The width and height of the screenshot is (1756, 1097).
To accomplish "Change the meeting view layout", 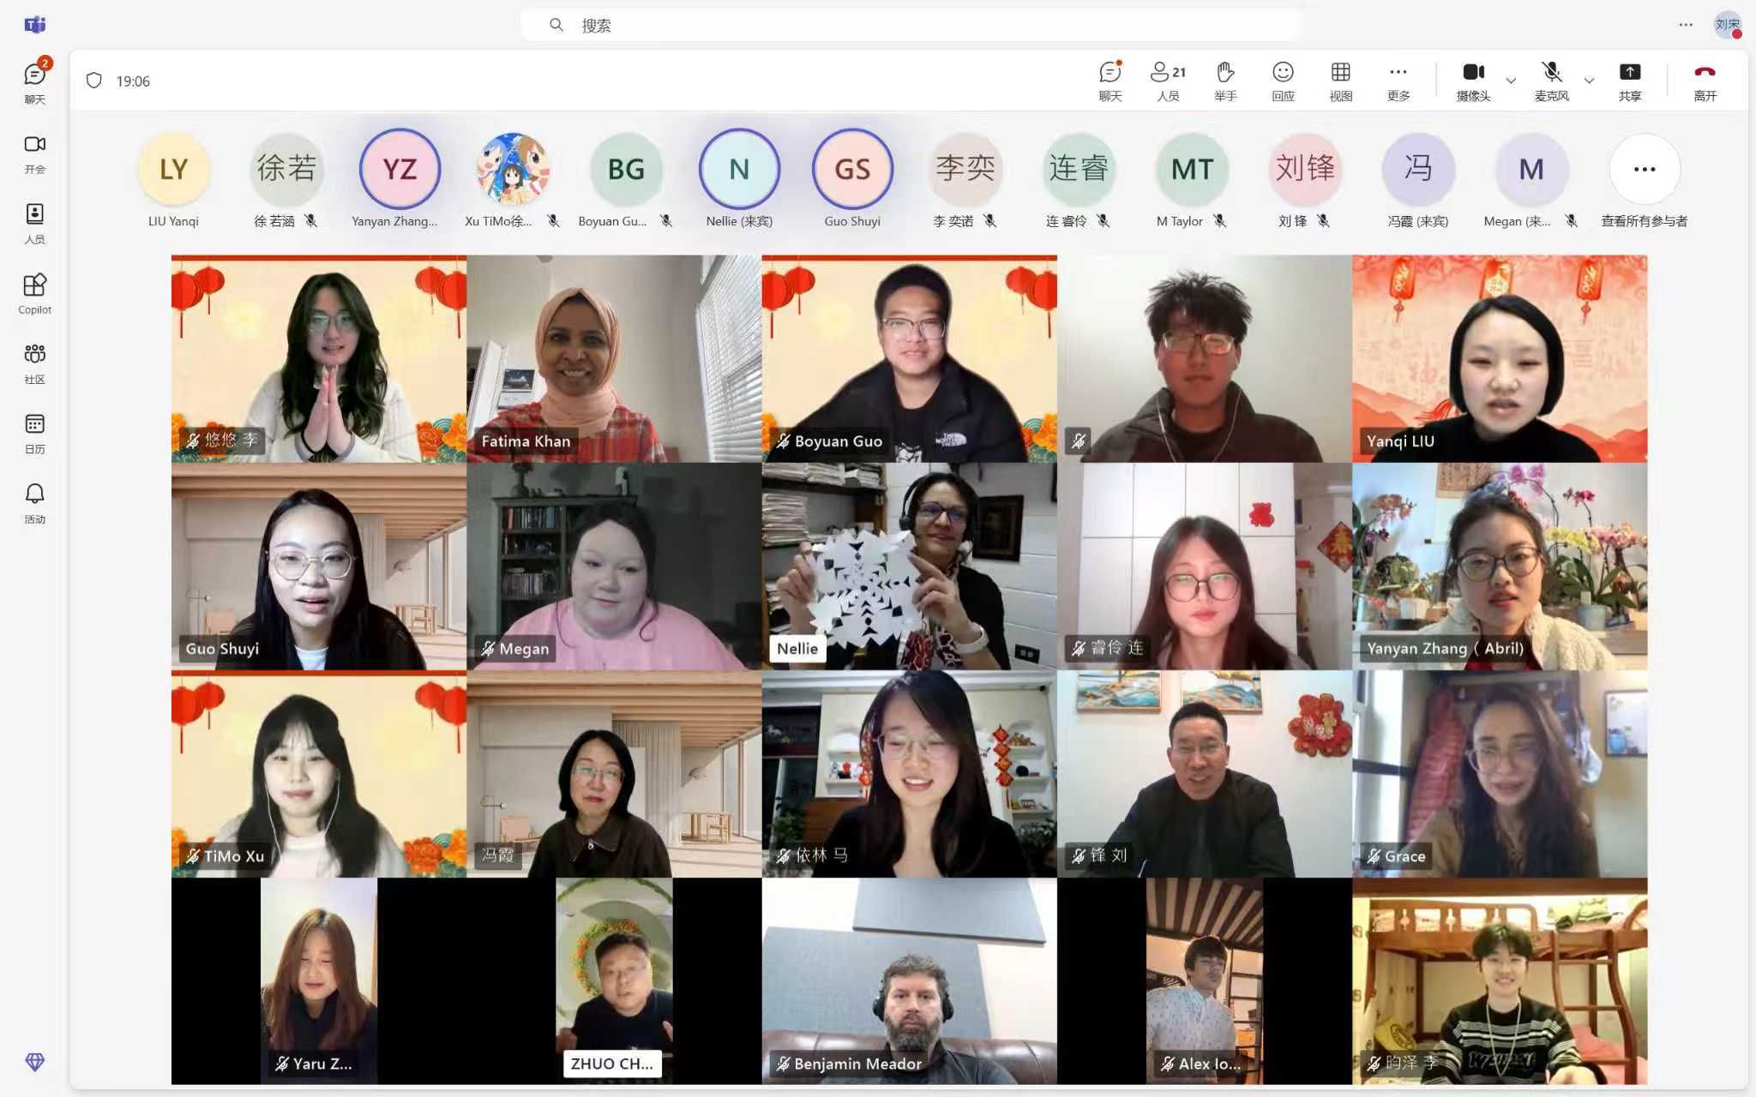I will pyautogui.click(x=1340, y=81).
